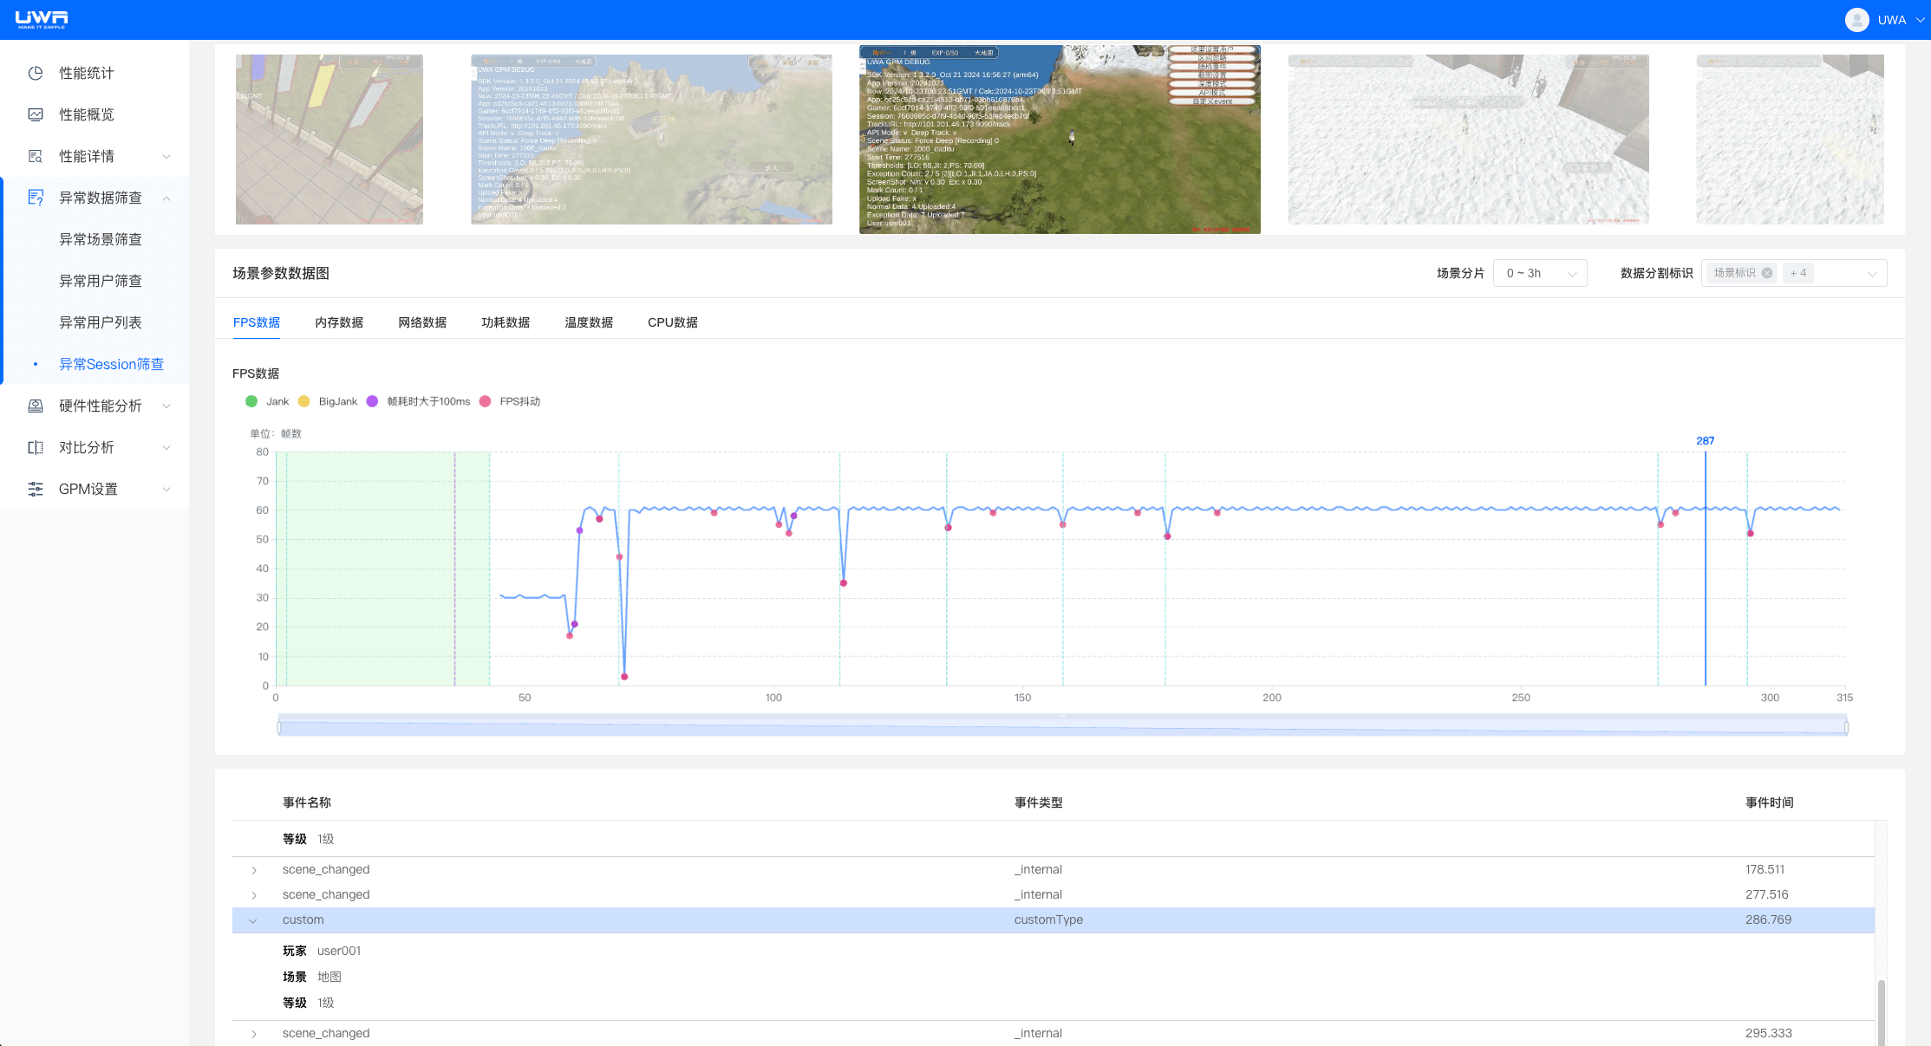Expand the scene_changed row at 178.511
This screenshot has height=1046, width=1931.
click(x=253, y=870)
